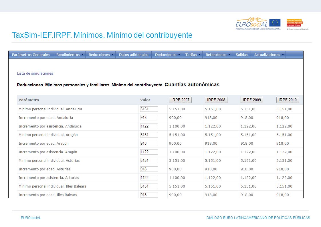Image resolution: width=321 pixels, height=227 pixels.
Task: Select value field for Incremento por edad. Asturias
Action: click(x=149, y=169)
